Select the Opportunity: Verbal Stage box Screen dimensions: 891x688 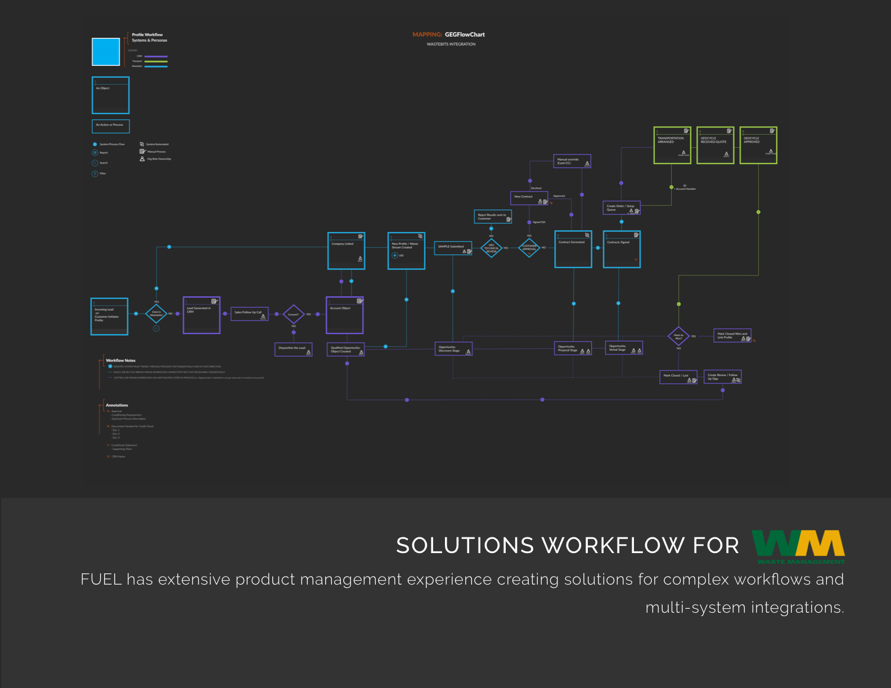[624, 348]
